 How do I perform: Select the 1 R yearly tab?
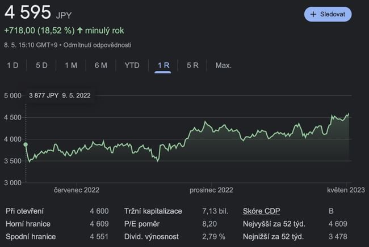pos(163,65)
